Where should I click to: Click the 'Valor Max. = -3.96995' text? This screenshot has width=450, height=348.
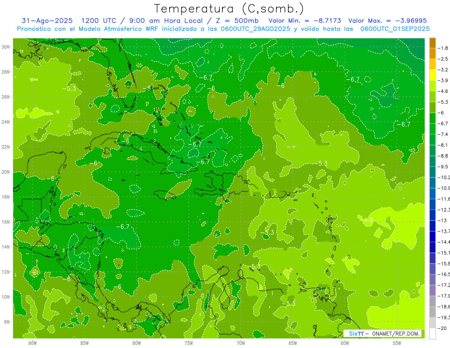(387, 21)
